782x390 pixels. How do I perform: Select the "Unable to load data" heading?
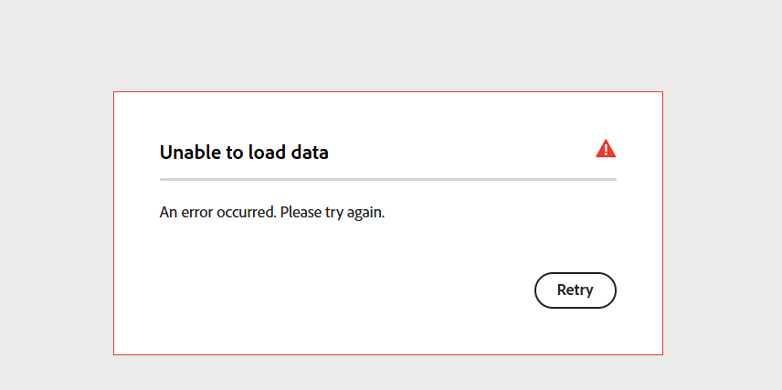coord(244,153)
